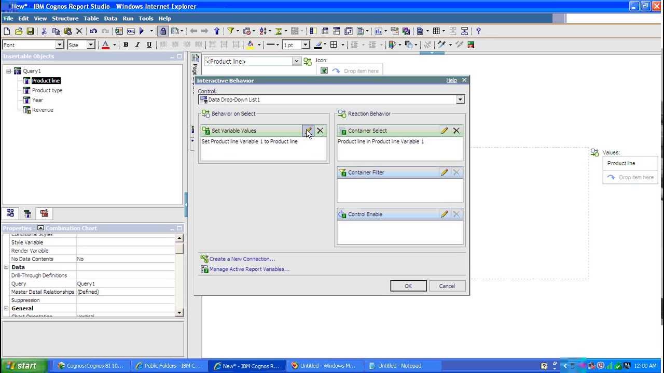Image resolution: width=664 pixels, height=373 pixels.
Task: Pick the red font color swatch
Action: (106, 45)
